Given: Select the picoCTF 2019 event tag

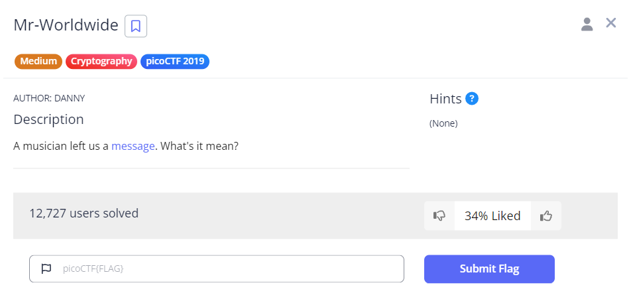Looking at the screenshot, I should tap(175, 62).
